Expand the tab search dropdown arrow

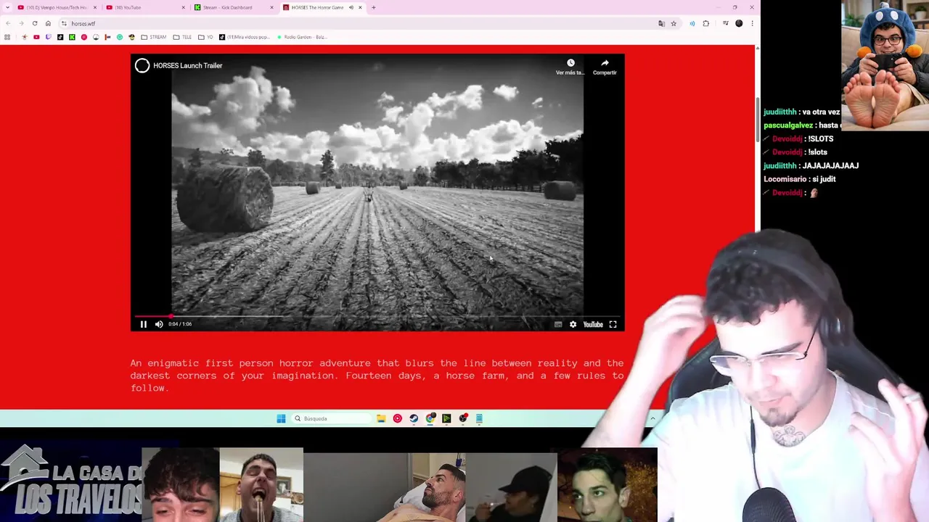7,7
